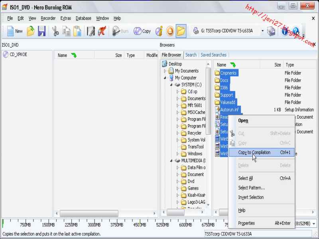The image size is (319, 239).
Task: Copy selection with toolbar documents icon
Action: coord(66,31)
